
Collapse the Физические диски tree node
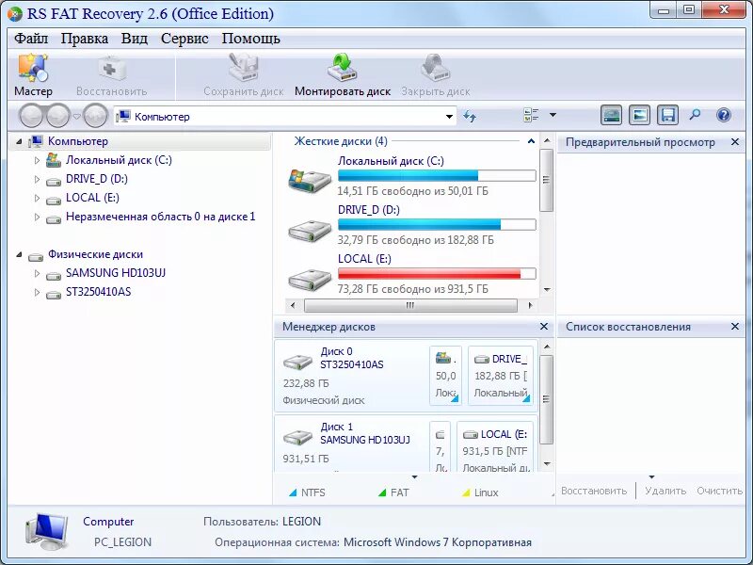pyautogui.click(x=19, y=254)
